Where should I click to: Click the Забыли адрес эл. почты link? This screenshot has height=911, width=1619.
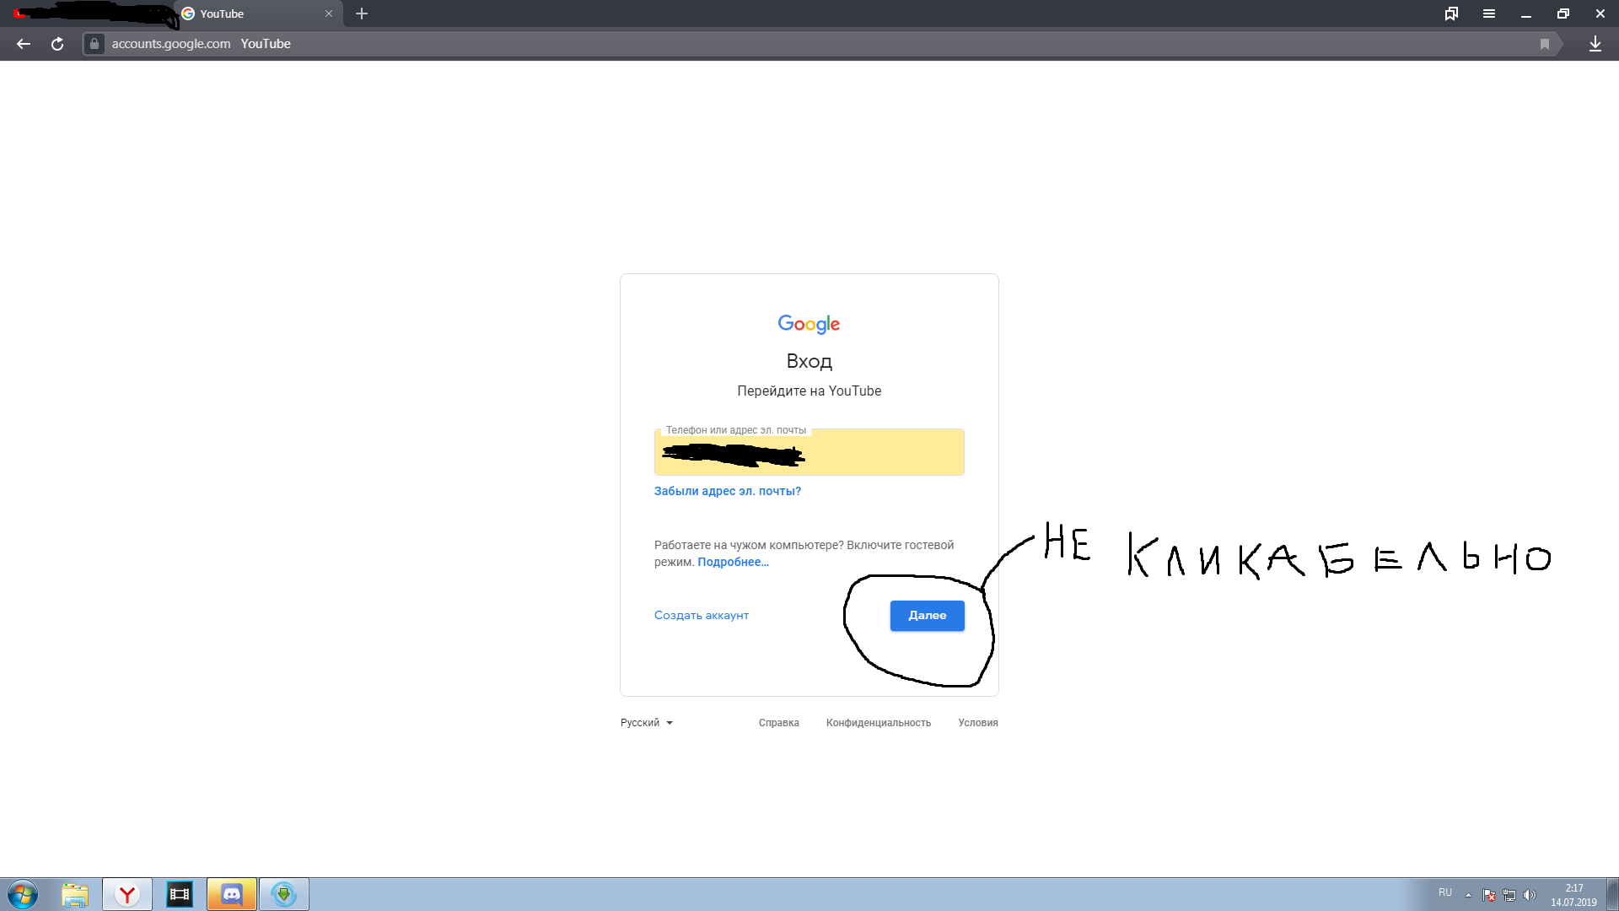coord(727,491)
